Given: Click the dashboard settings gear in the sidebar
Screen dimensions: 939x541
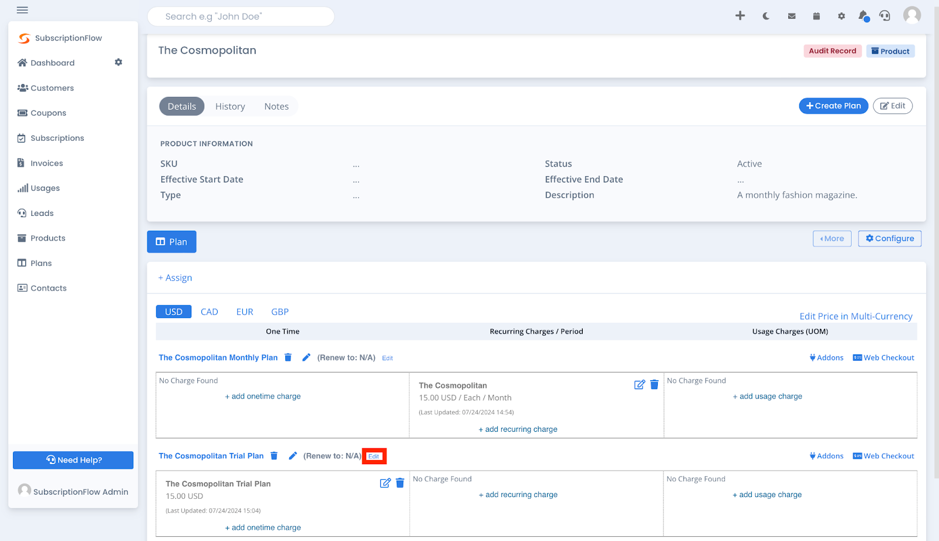Looking at the screenshot, I should 119,62.
